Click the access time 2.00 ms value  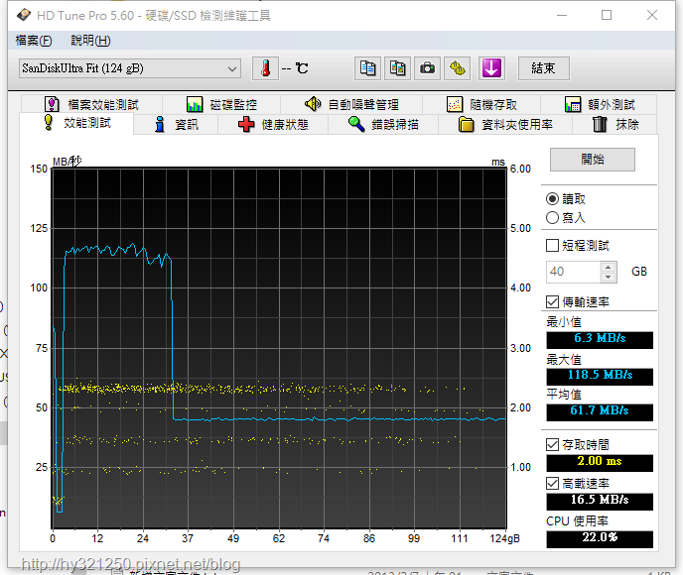(x=600, y=462)
